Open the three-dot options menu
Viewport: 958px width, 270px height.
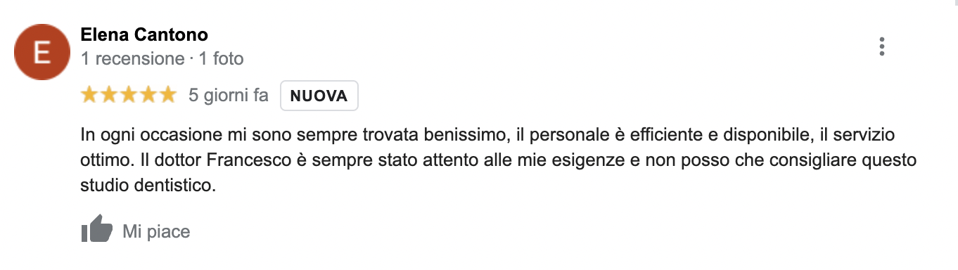pos(881,46)
